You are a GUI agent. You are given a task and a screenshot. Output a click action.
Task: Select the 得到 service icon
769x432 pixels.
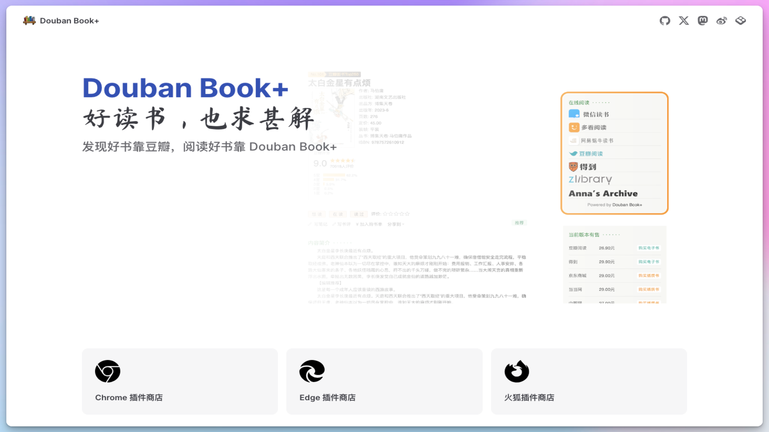[572, 166]
